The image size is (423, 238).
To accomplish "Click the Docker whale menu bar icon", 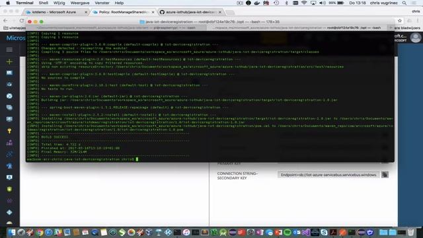I will click(257, 3).
